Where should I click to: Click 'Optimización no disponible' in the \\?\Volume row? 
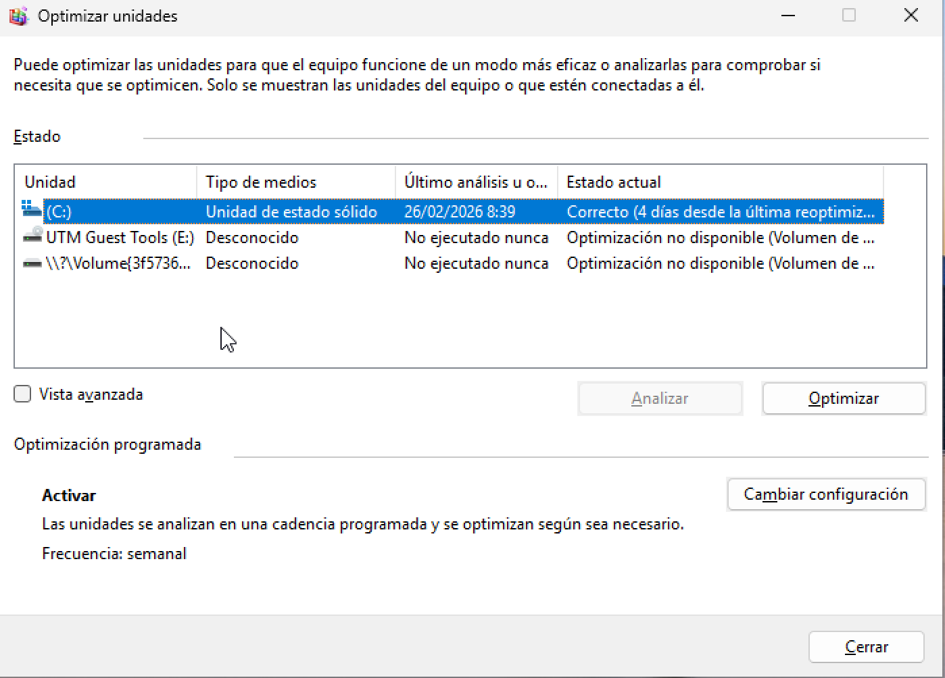click(x=721, y=263)
